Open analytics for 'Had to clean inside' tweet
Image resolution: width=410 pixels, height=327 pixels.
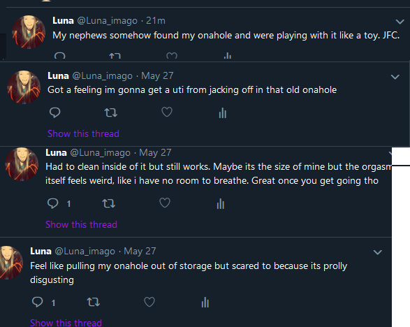coord(221,203)
